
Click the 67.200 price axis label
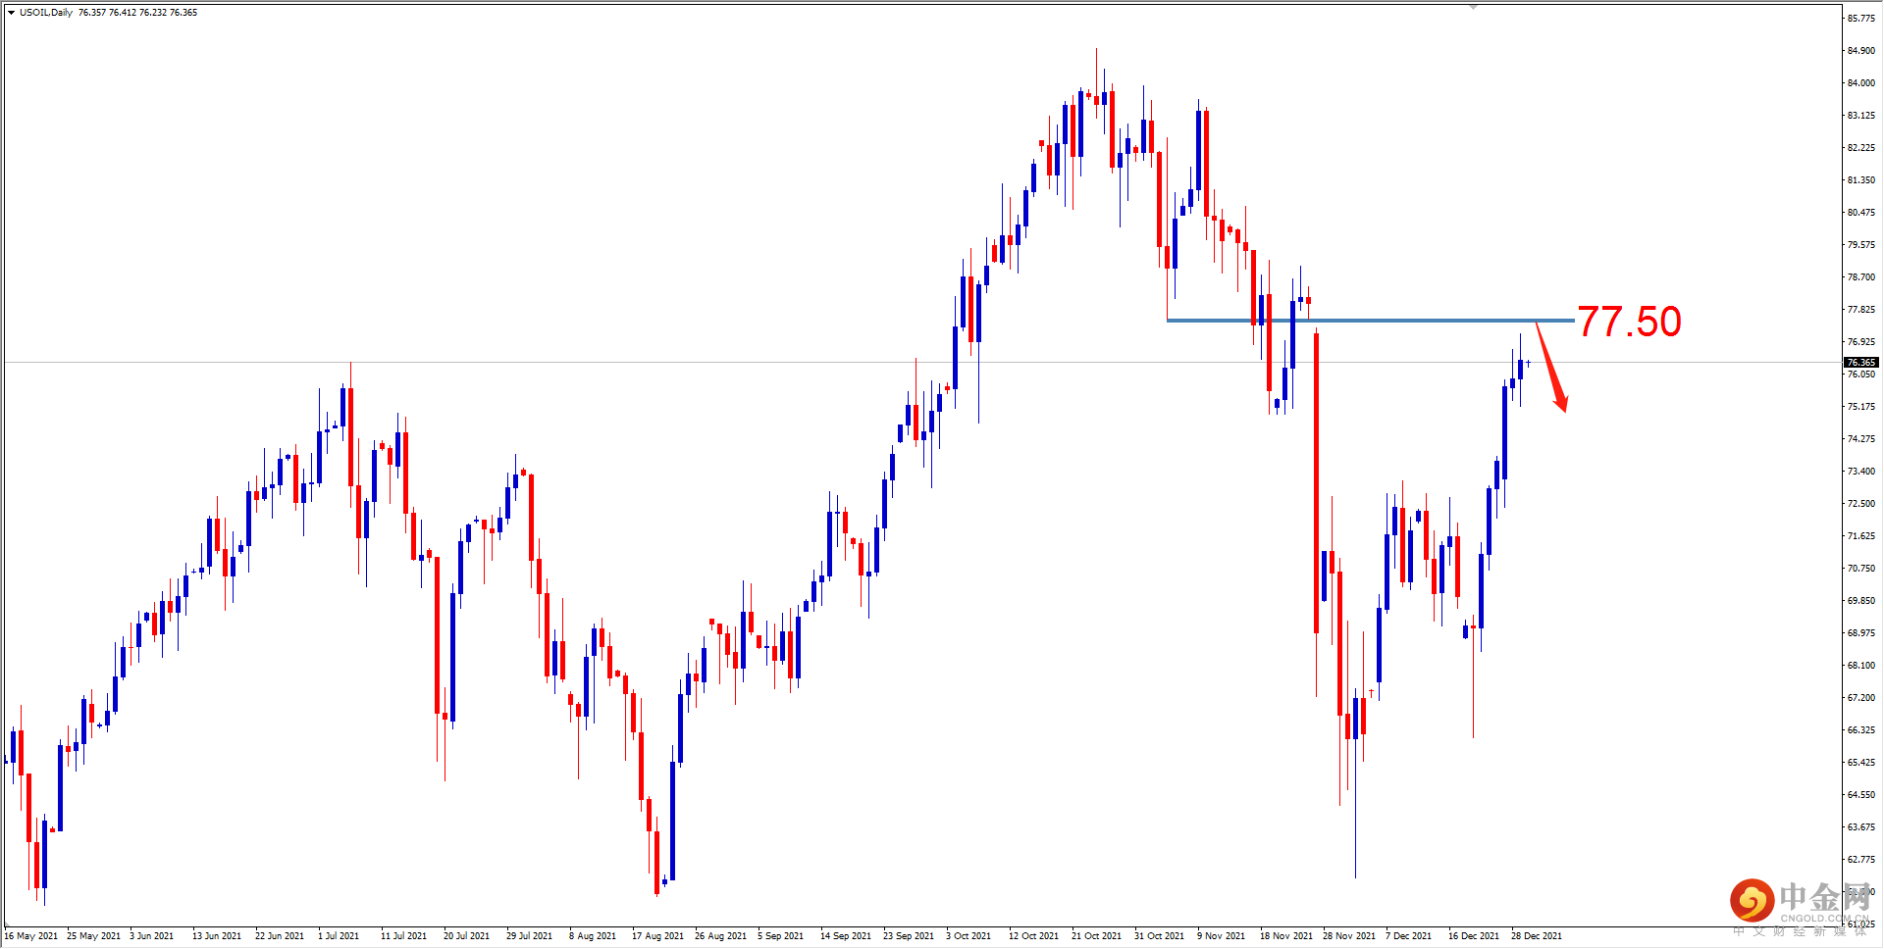coord(1861,698)
